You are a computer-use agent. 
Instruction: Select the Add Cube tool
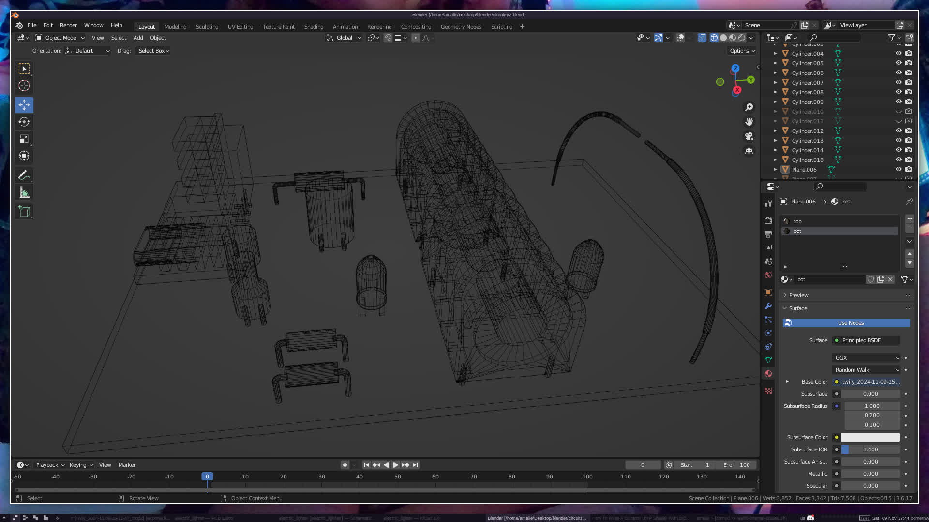tap(24, 212)
